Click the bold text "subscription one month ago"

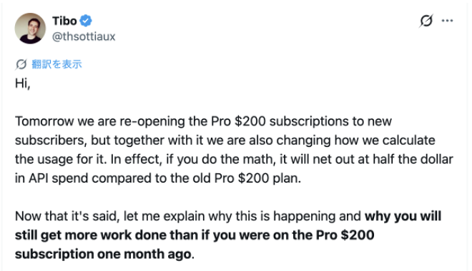(103, 254)
